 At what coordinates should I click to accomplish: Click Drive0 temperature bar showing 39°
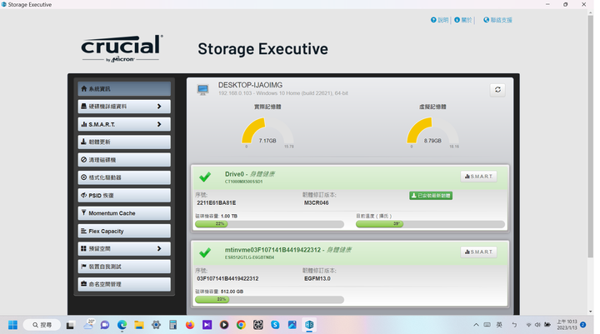[430, 224]
